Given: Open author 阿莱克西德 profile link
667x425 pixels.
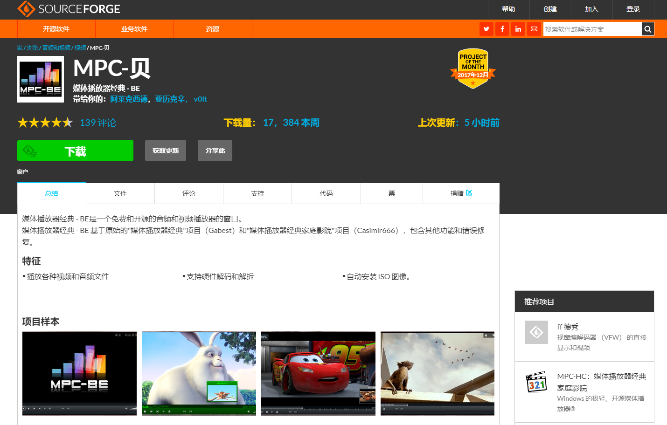Looking at the screenshot, I should click(129, 99).
